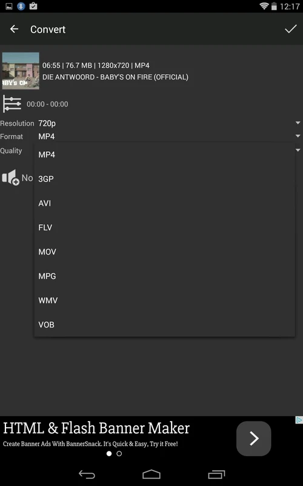Tap the Android back navigation button
This screenshot has height=486, width=303.
(87, 474)
